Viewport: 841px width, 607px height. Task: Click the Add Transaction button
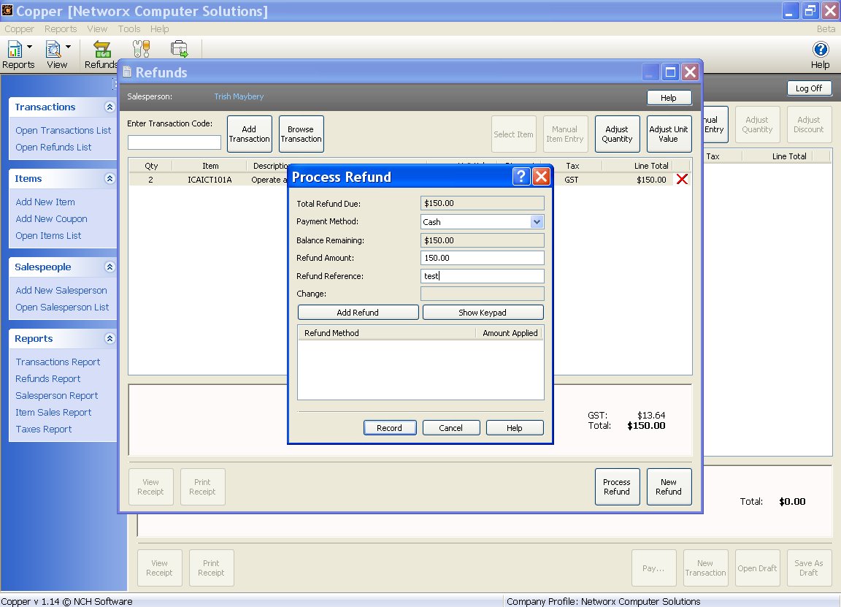[249, 134]
